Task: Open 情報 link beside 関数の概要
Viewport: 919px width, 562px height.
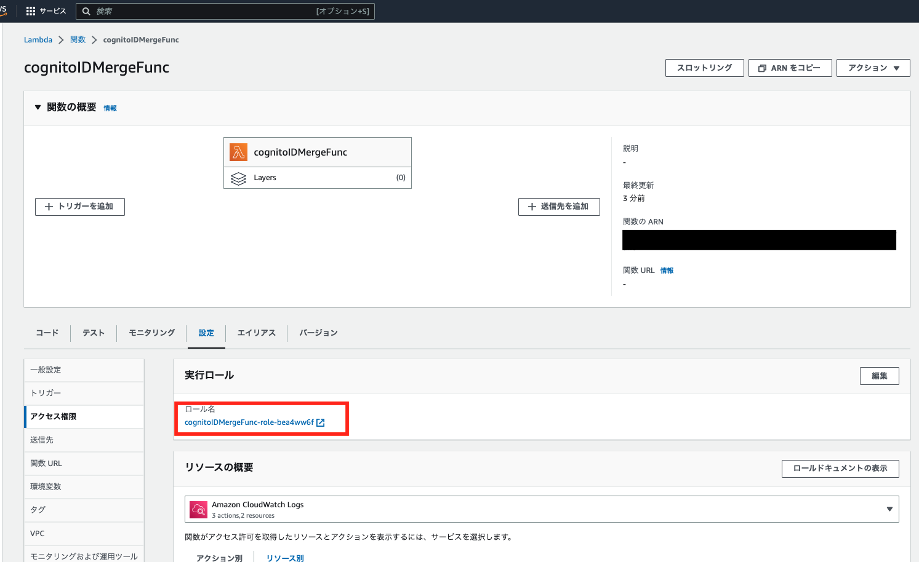Action: [x=110, y=108]
